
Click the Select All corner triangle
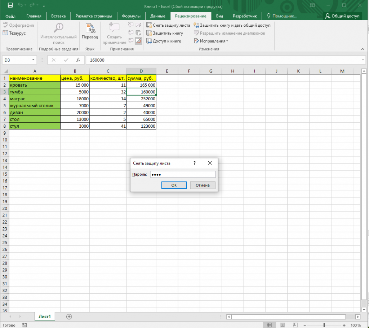[x=5, y=71]
